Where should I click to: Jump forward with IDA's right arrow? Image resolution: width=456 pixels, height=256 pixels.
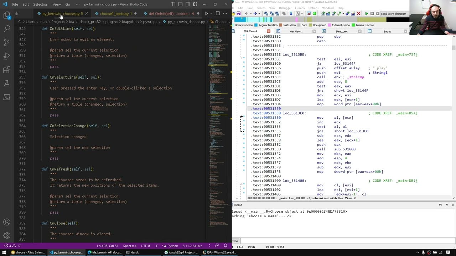click(255, 14)
